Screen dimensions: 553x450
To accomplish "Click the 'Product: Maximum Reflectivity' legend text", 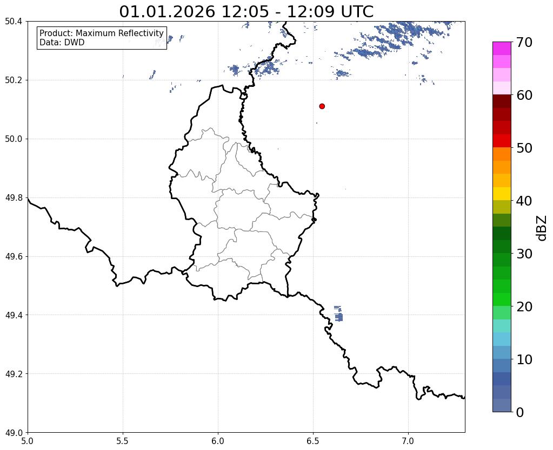I will [x=102, y=33].
